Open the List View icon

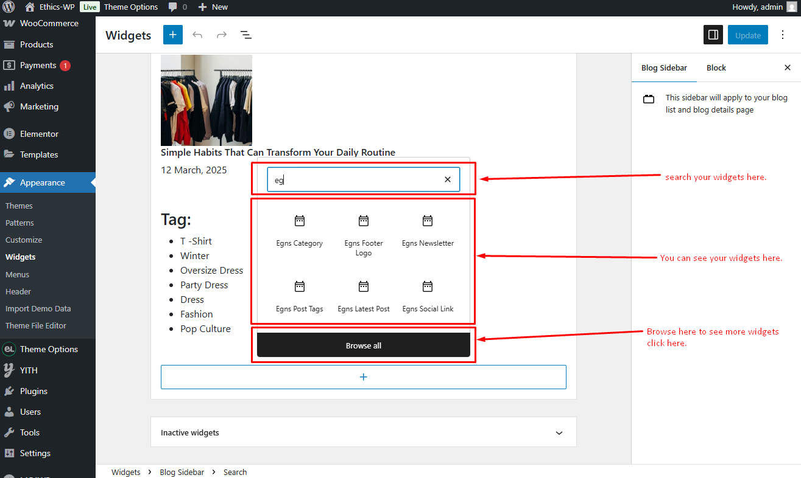click(246, 35)
